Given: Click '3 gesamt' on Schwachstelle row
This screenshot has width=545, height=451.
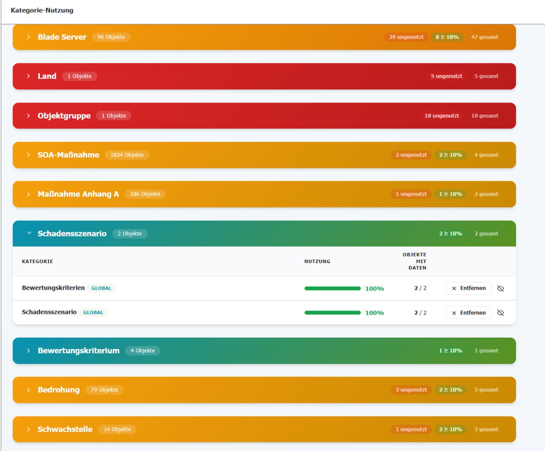Looking at the screenshot, I should [x=486, y=429].
